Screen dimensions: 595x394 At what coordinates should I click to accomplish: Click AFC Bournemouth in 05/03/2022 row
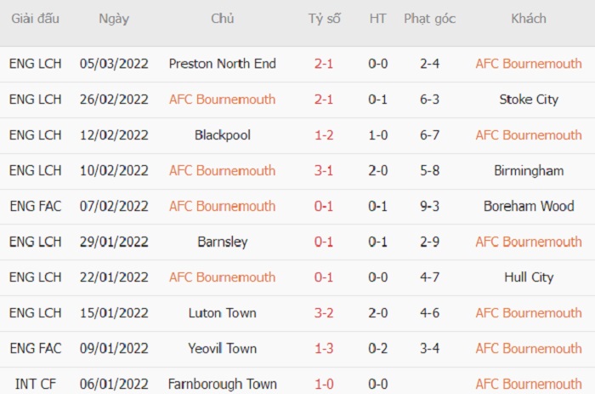529,64
